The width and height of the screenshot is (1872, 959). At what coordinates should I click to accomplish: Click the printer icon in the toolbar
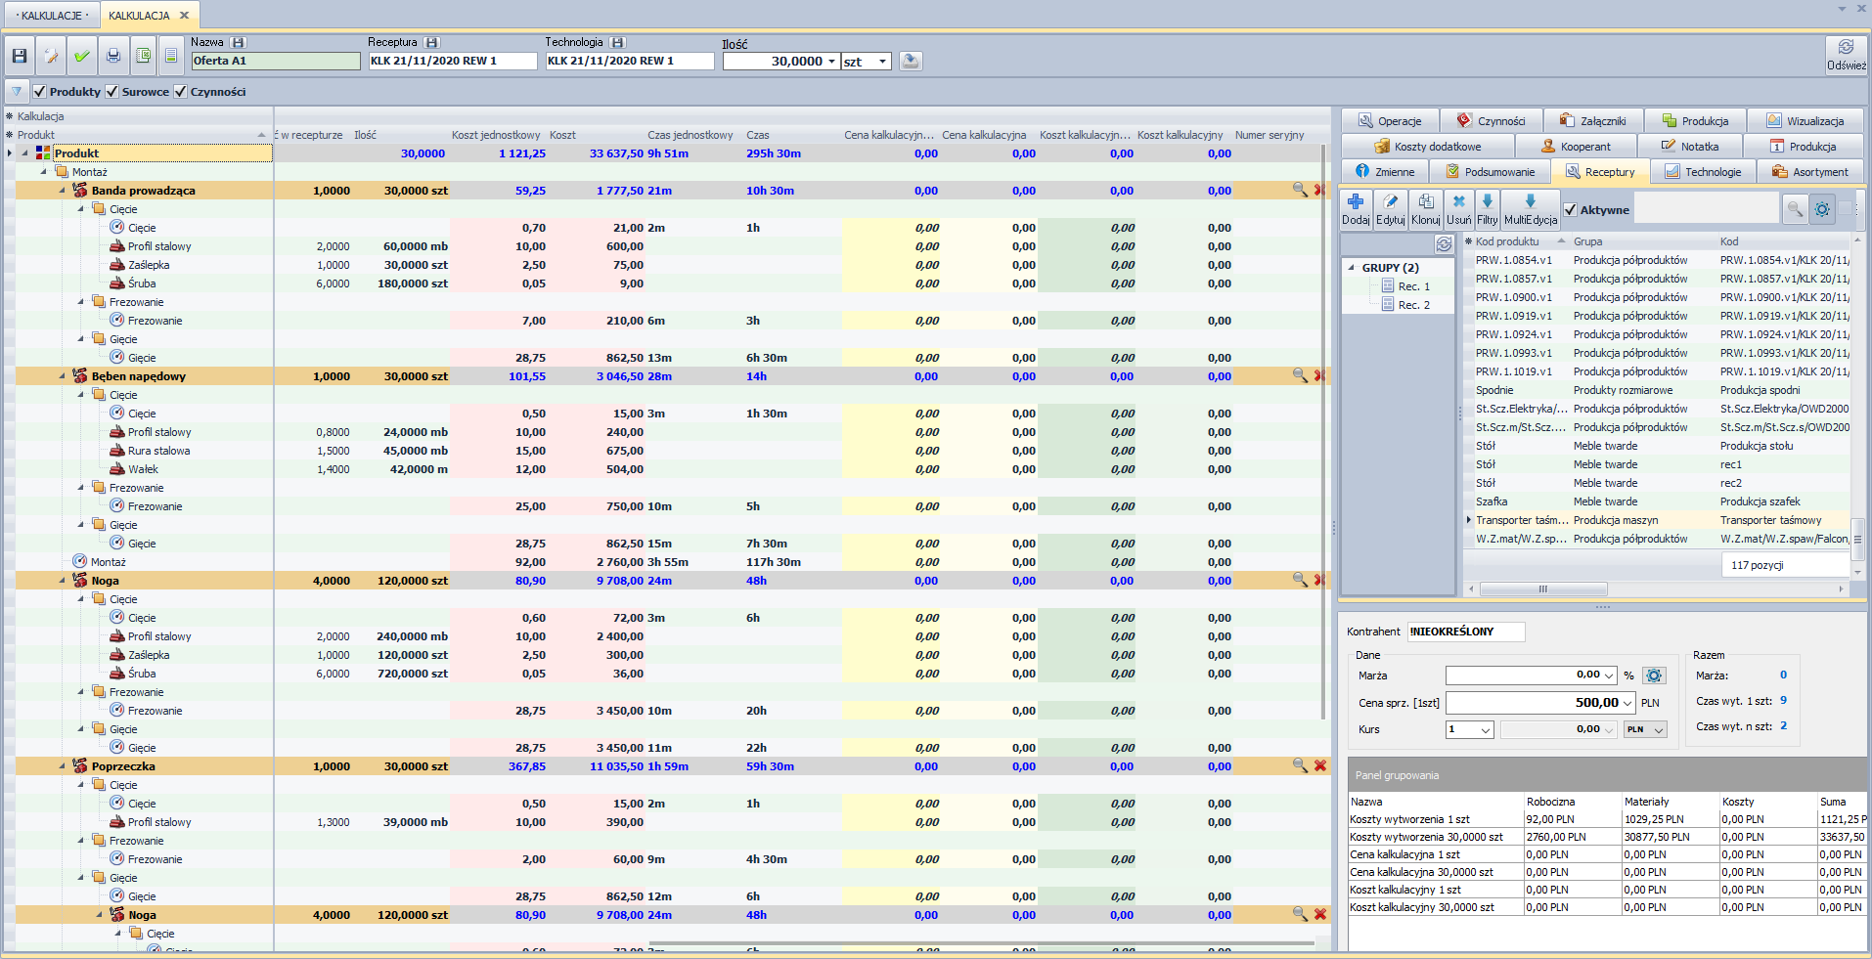click(x=113, y=57)
